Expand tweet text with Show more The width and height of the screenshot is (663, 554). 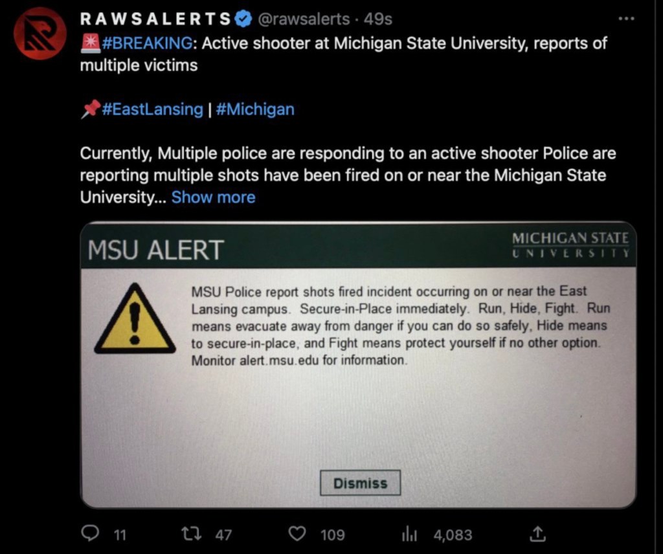(x=213, y=197)
